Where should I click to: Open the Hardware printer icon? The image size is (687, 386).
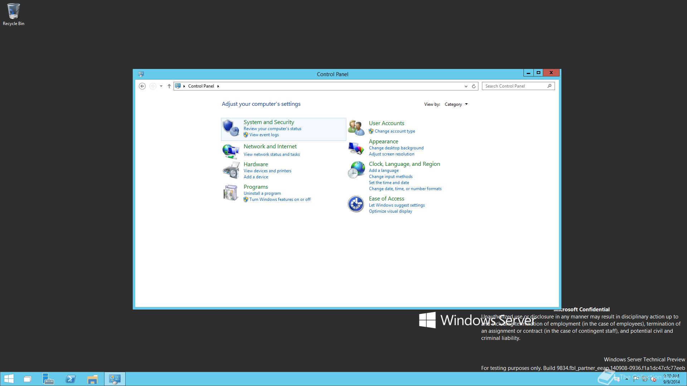coord(230,170)
